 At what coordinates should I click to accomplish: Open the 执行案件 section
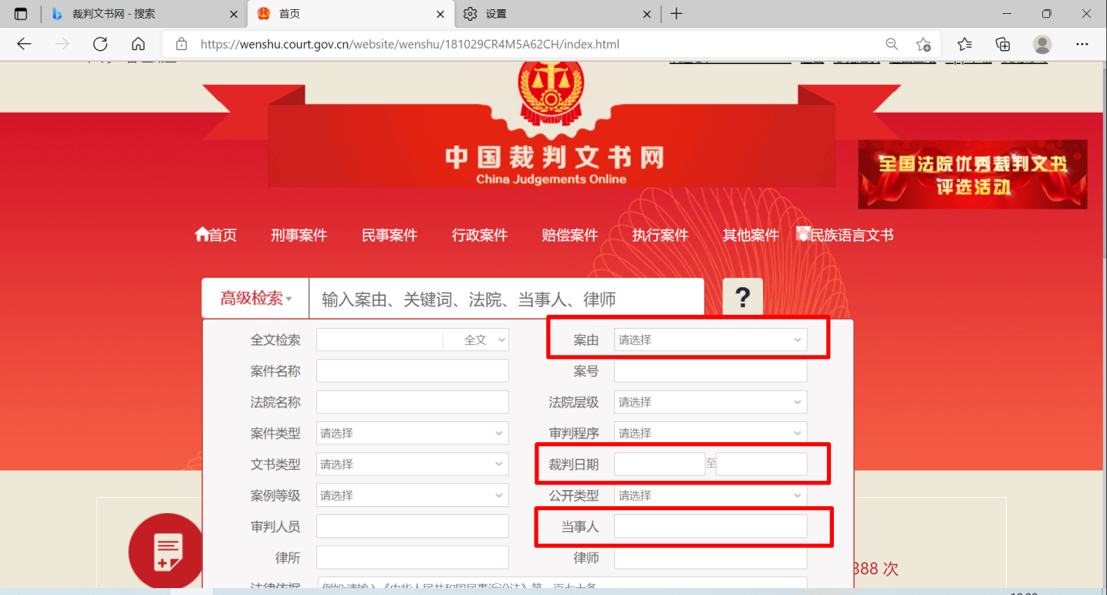660,235
